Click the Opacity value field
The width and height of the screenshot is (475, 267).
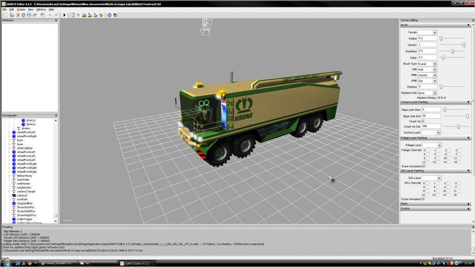click(427, 45)
